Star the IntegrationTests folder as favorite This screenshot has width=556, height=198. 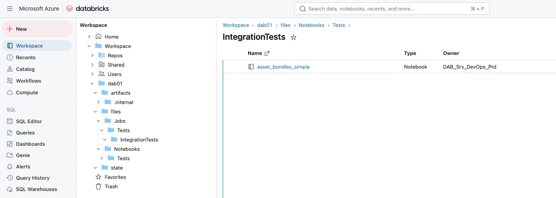tap(293, 37)
